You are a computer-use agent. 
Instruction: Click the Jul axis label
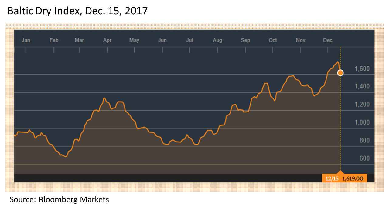[190, 40]
